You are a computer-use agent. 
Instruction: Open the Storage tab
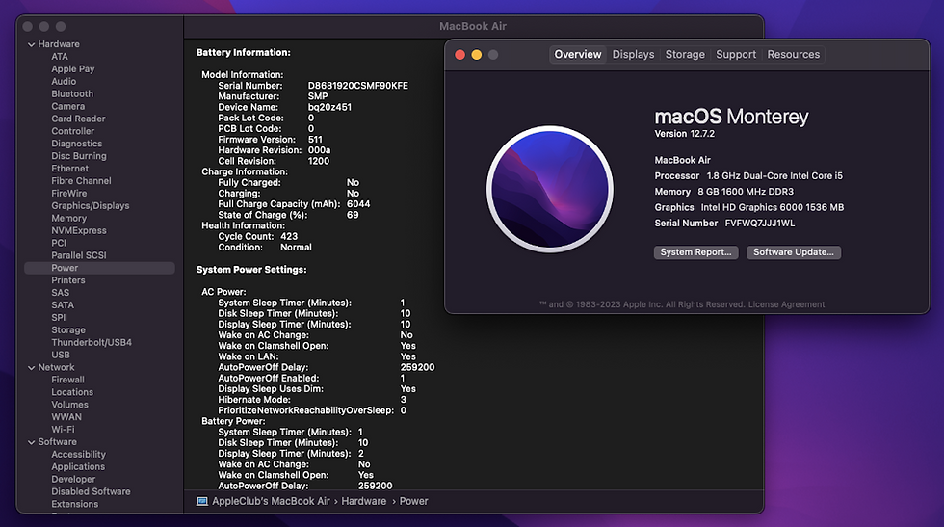click(685, 54)
